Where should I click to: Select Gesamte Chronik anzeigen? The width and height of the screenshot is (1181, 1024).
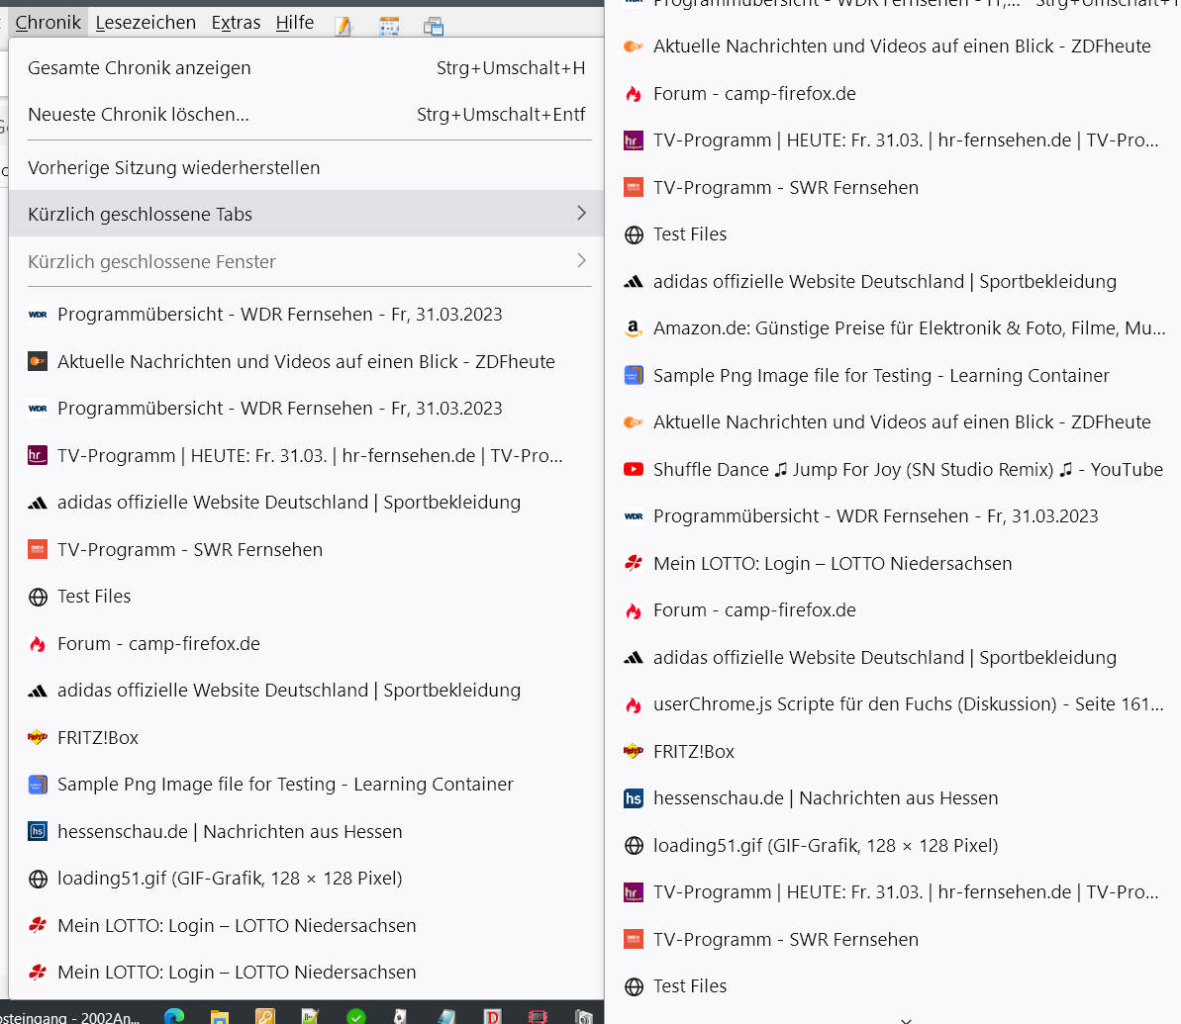pos(140,68)
